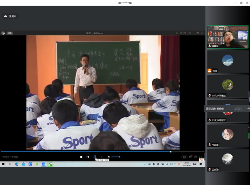This screenshot has height=185, width=250.
Task: Click the login button beside player avatar
Action: pyautogui.click(x=10, y=33)
